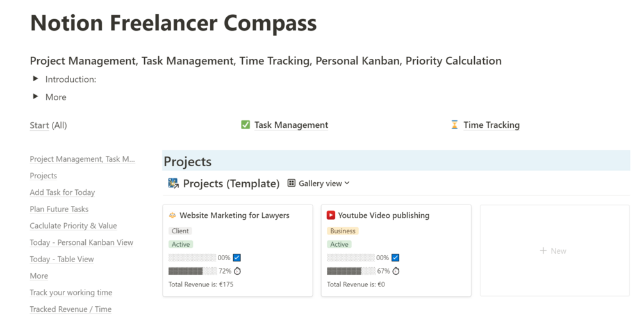The image size is (644, 326).
Task: Click the Website Marketing for Lawyers card icon
Action: point(172,215)
